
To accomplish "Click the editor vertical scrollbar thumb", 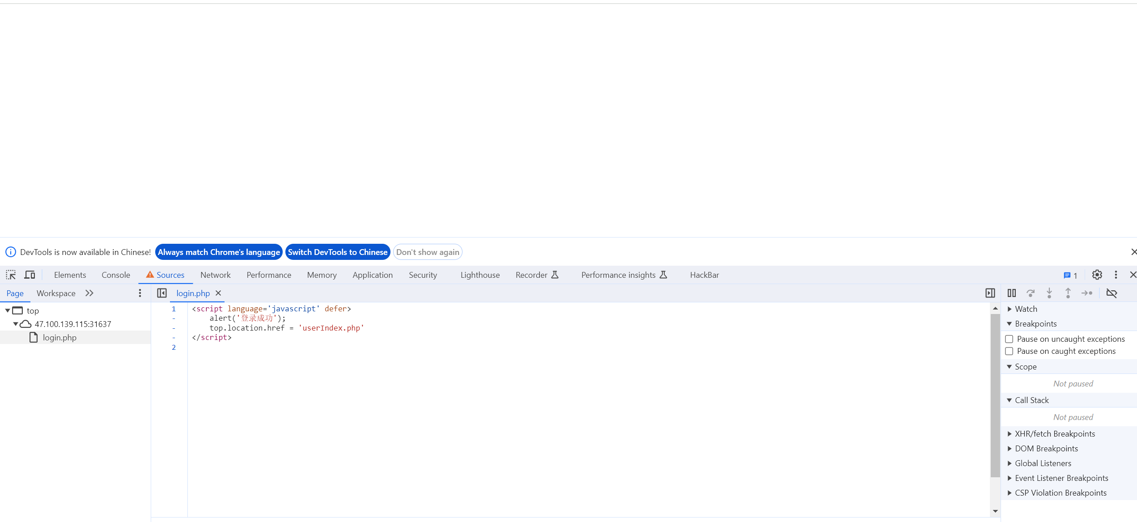I will 995,395.
